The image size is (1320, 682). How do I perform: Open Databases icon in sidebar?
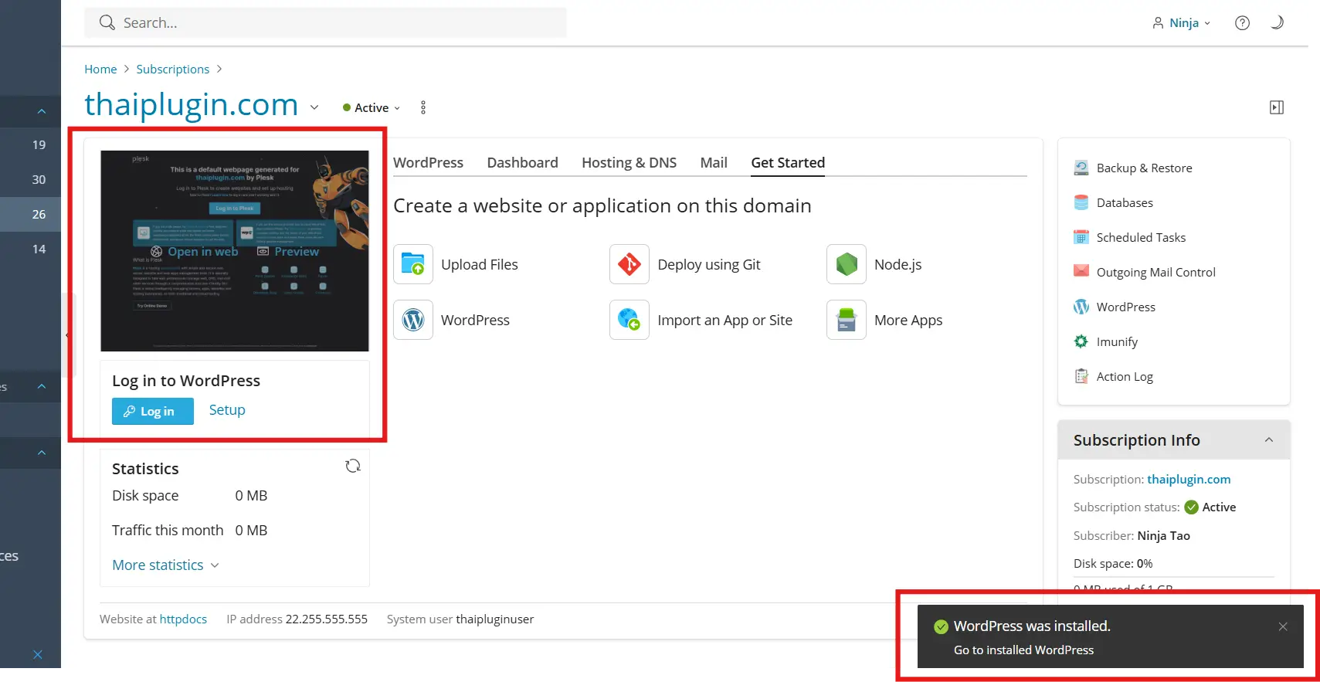click(1081, 202)
